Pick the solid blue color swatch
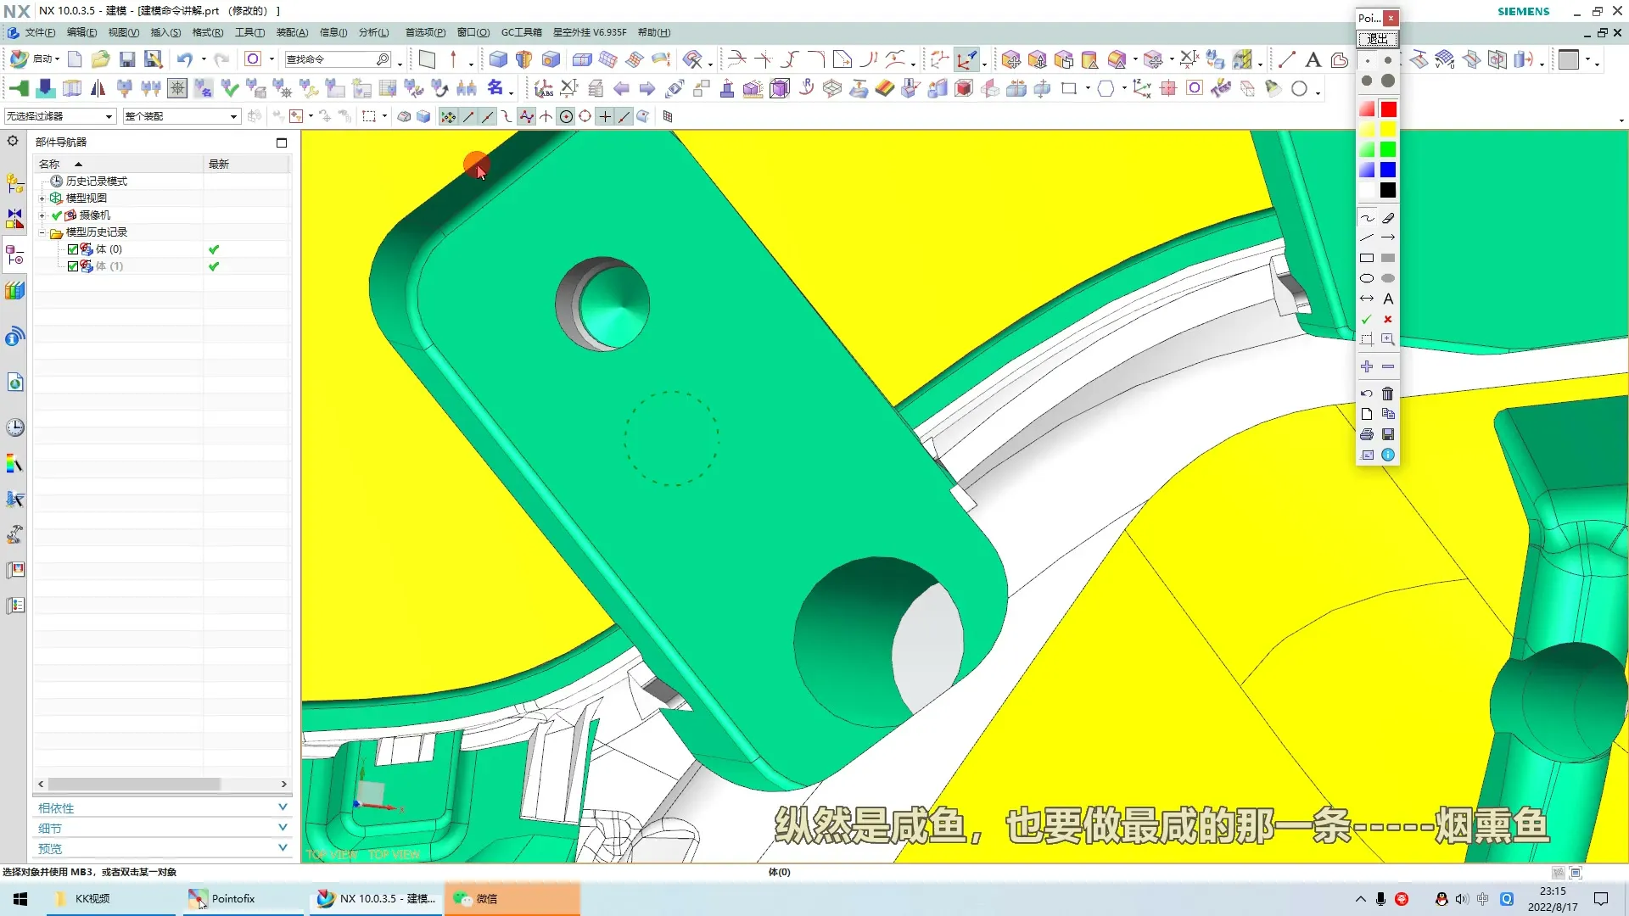 point(1388,170)
